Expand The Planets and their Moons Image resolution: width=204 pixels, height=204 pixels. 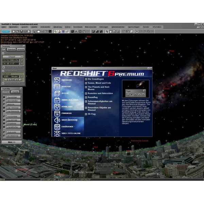(x=86, y=87)
